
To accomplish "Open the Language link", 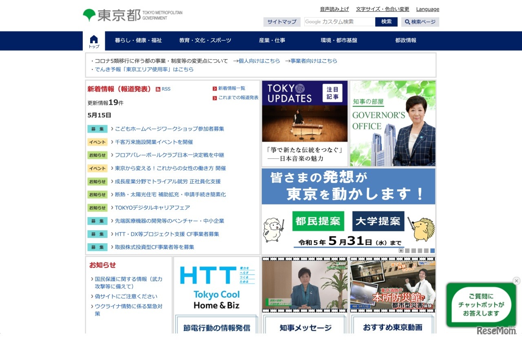I will click(x=428, y=9).
